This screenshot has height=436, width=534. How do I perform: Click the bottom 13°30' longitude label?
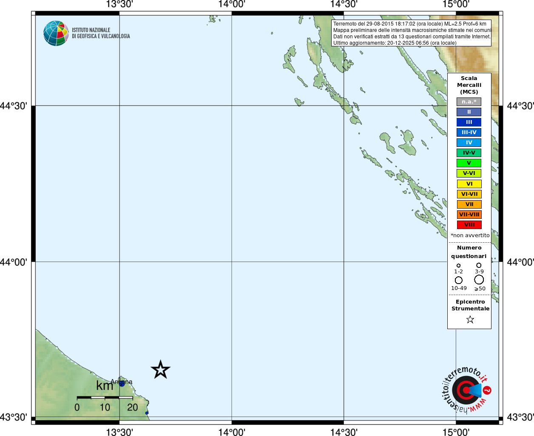pyautogui.click(x=119, y=432)
